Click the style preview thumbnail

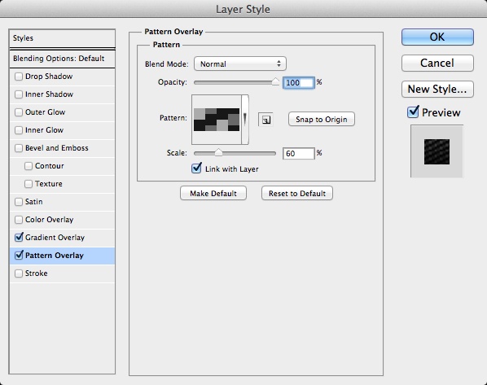437,151
